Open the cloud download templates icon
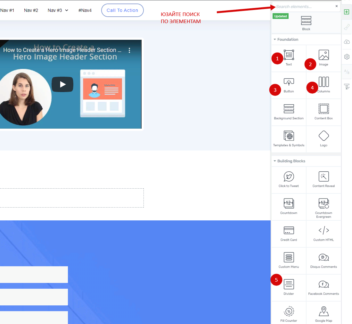 pos(347,42)
